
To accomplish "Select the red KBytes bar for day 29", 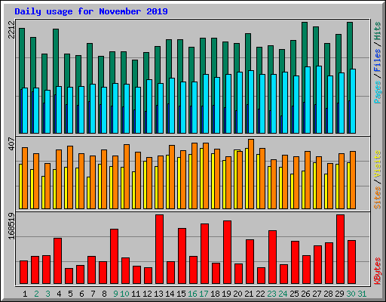I will coord(340,249).
